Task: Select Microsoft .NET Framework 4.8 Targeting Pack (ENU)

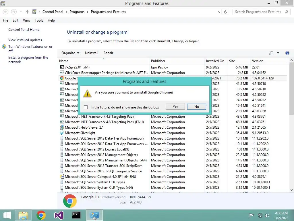Action: pyautogui.click(x=173, y=122)
